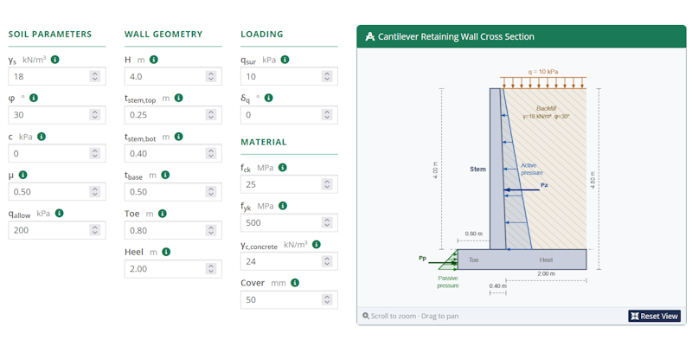
Task: Click the info icon beside qsur surcharge
Action: [x=285, y=60]
